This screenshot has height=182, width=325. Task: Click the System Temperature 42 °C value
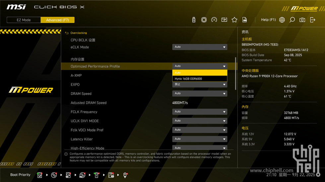click(287, 60)
